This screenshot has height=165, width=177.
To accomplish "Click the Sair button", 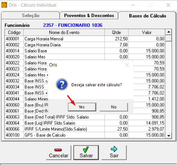I will tap(114, 152).
